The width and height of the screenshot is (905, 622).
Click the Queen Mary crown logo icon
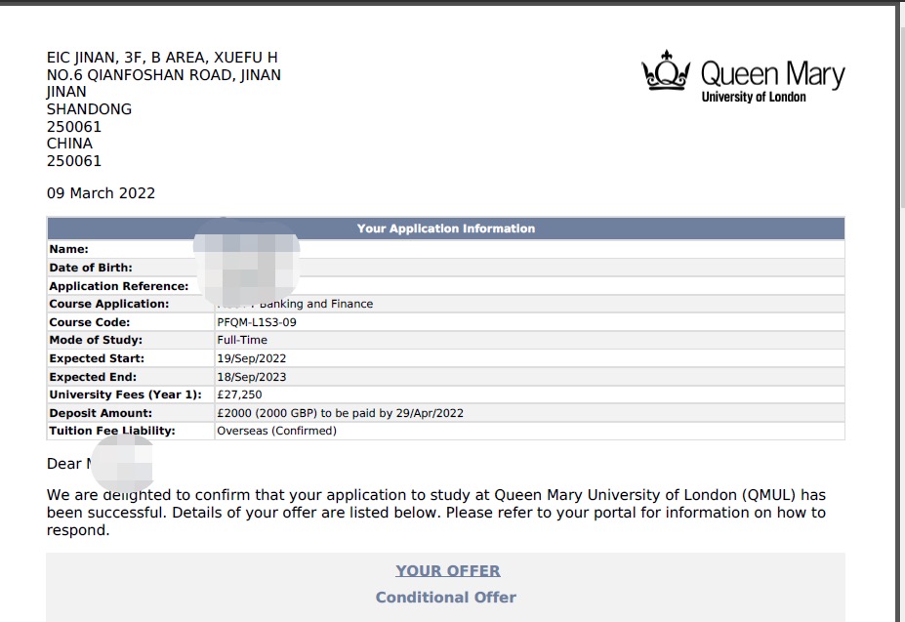tap(666, 72)
